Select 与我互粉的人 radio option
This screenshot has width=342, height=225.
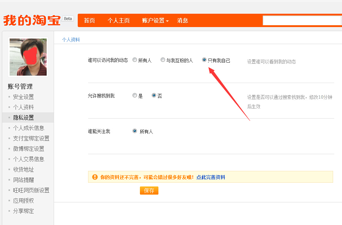[x=163, y=60]
